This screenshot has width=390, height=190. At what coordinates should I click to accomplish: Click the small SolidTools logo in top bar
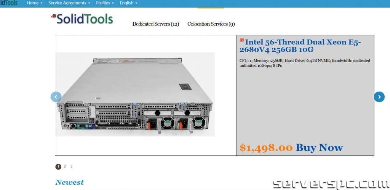coord(9,3)
